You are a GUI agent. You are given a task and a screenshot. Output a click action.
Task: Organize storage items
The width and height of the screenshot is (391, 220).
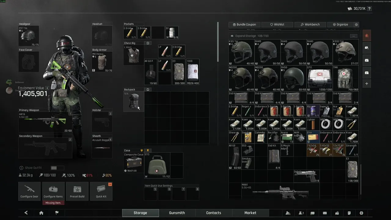click(340, 24)
